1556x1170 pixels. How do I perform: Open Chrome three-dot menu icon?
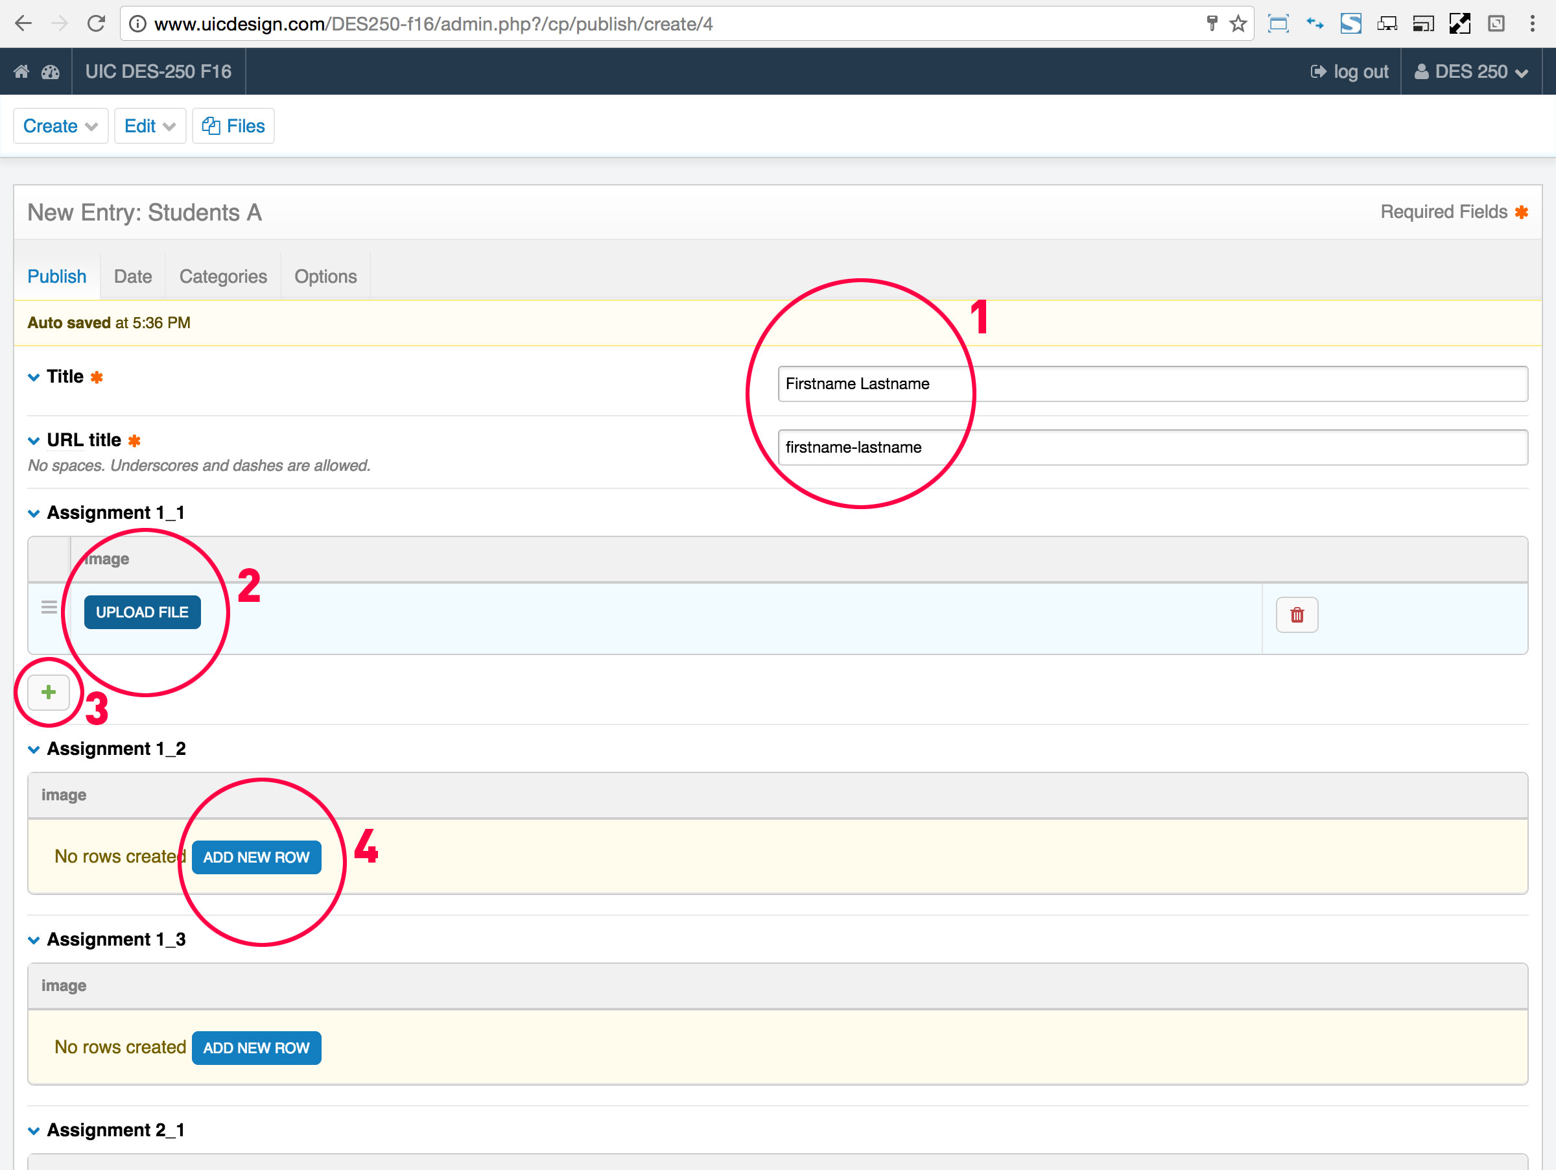click(1531, 24)
